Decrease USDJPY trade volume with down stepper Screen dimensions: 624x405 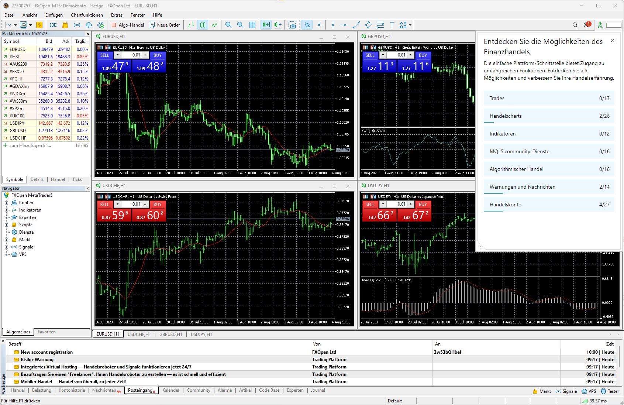pos(383,204)
